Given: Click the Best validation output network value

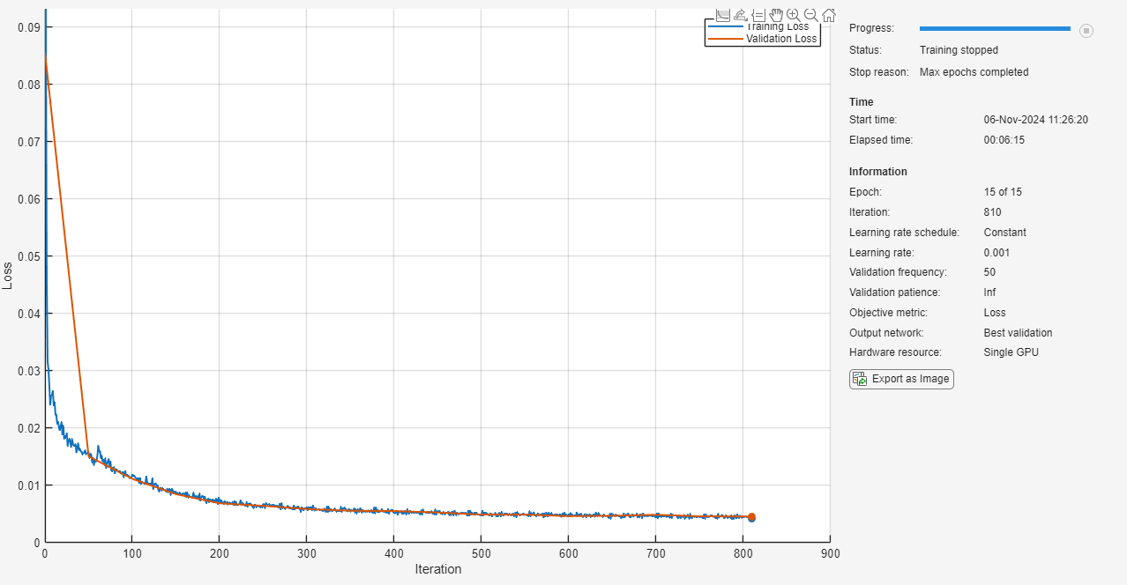Looking at the screenshot, I should (1018, 333).
